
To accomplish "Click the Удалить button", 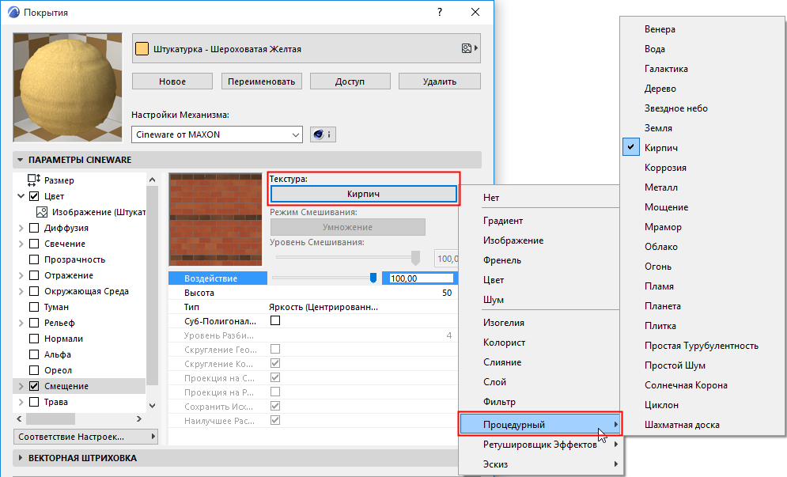I will tap(440, 81).
